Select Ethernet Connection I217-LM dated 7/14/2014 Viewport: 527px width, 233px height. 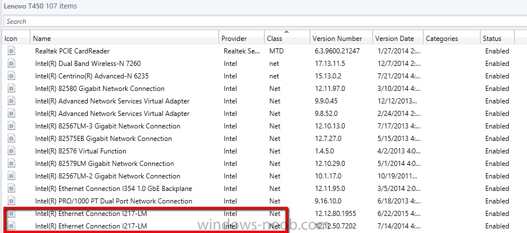263,226
